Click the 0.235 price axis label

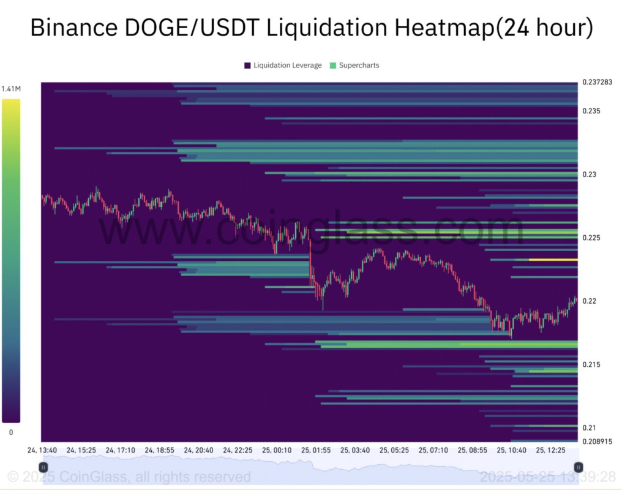[591, 111]
